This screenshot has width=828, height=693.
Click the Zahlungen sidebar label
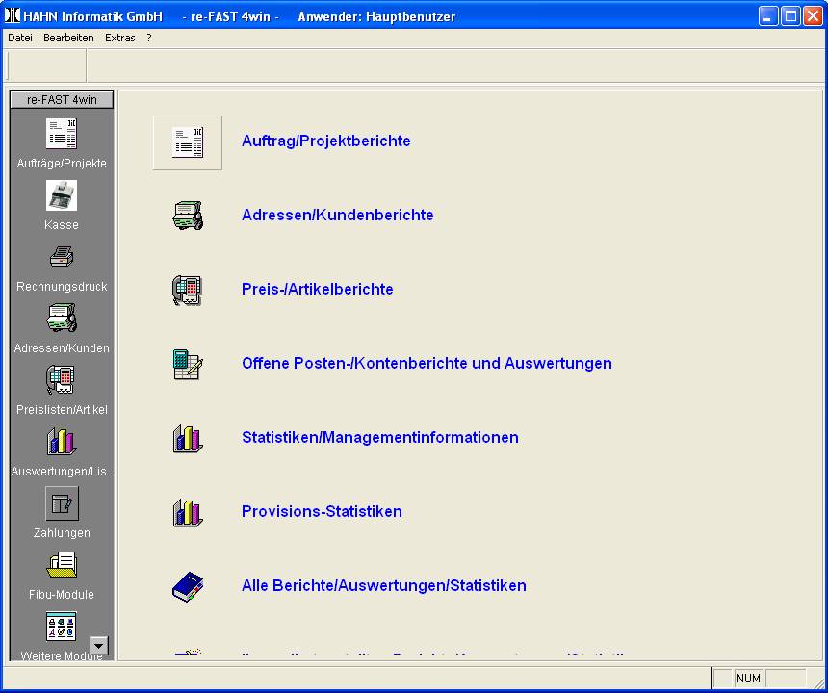62,533
